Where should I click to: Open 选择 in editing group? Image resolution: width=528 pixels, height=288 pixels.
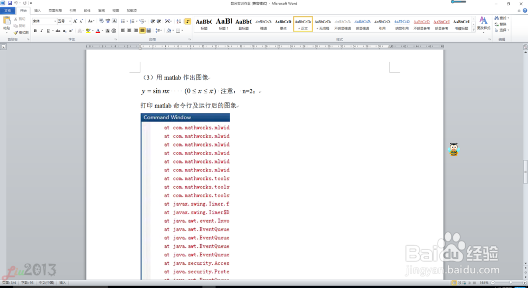pyautogui.click(x=501, y=30)
